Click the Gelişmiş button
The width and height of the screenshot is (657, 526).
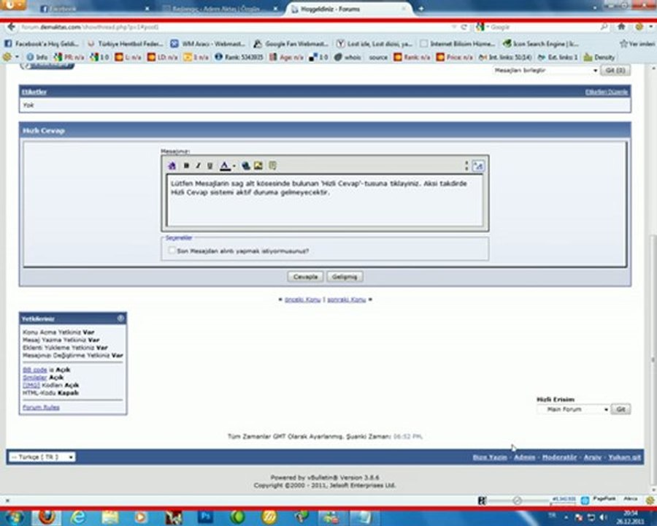345,277
